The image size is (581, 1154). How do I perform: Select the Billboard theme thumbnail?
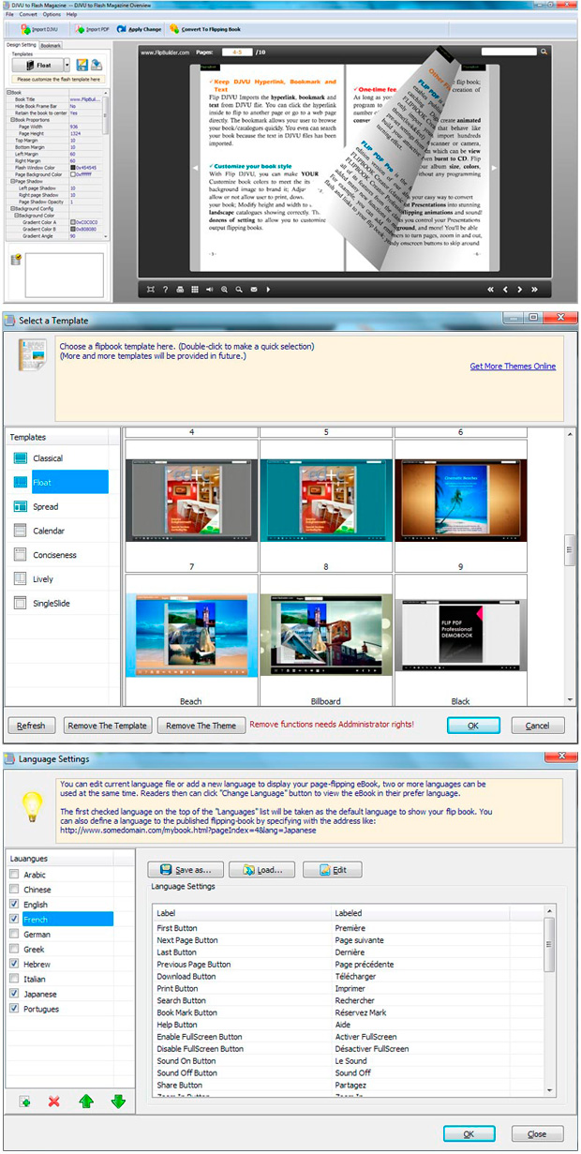coord(325,637)
